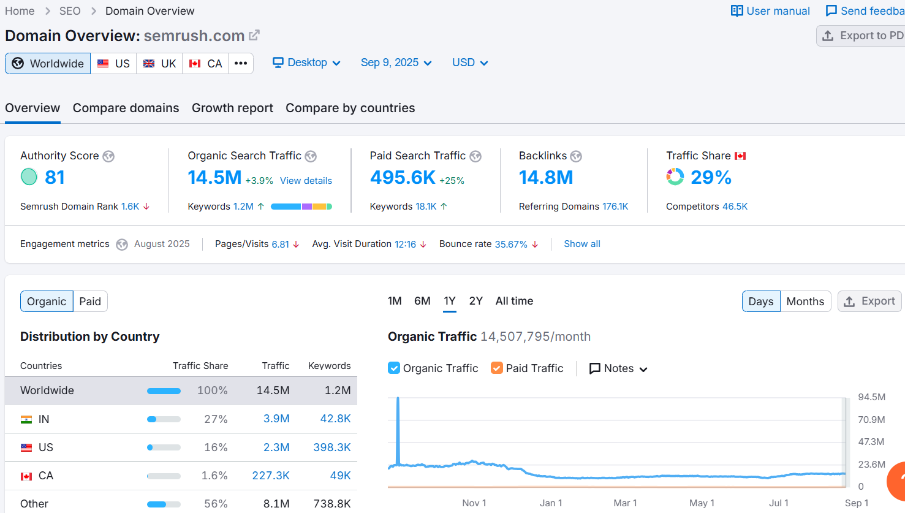Click info globe icon next to Backlinks

click(x=576, y=156)
